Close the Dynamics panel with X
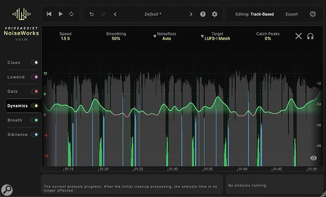This screenshot has width=326, height=197. pyautogui.click(x=298, y=36)
